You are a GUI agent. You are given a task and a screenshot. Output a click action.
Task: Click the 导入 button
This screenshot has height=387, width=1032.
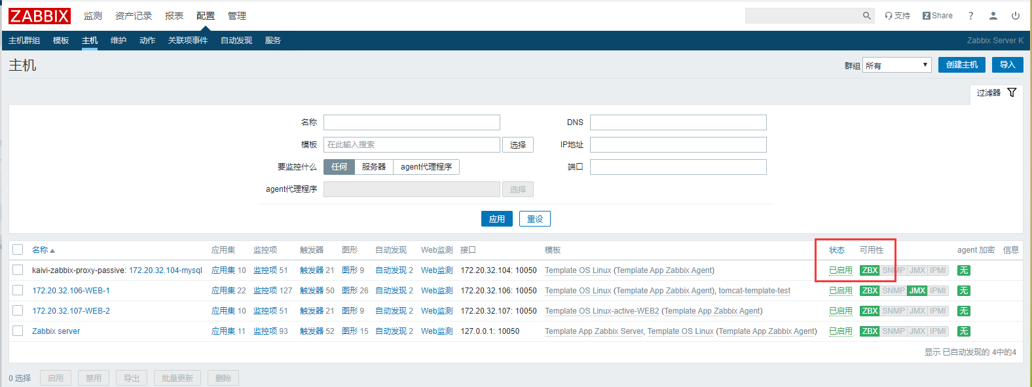tap(1008, 65)
